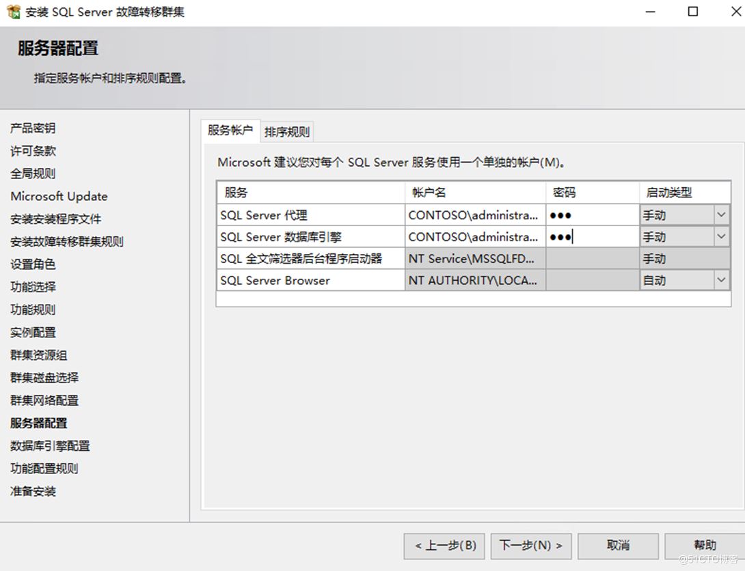Click the SQL Server setup icon in title bar
The image size is (745, 571).
pyautogui.click(x=11, y=11)
